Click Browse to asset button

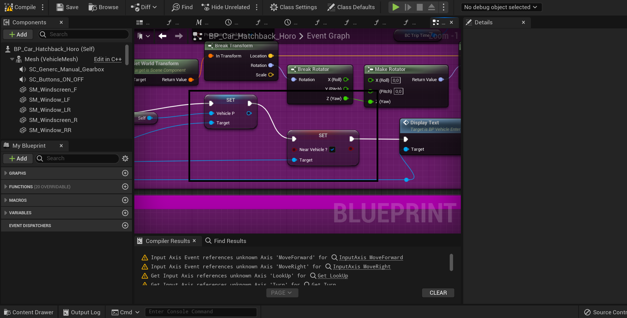coord(104,7)
